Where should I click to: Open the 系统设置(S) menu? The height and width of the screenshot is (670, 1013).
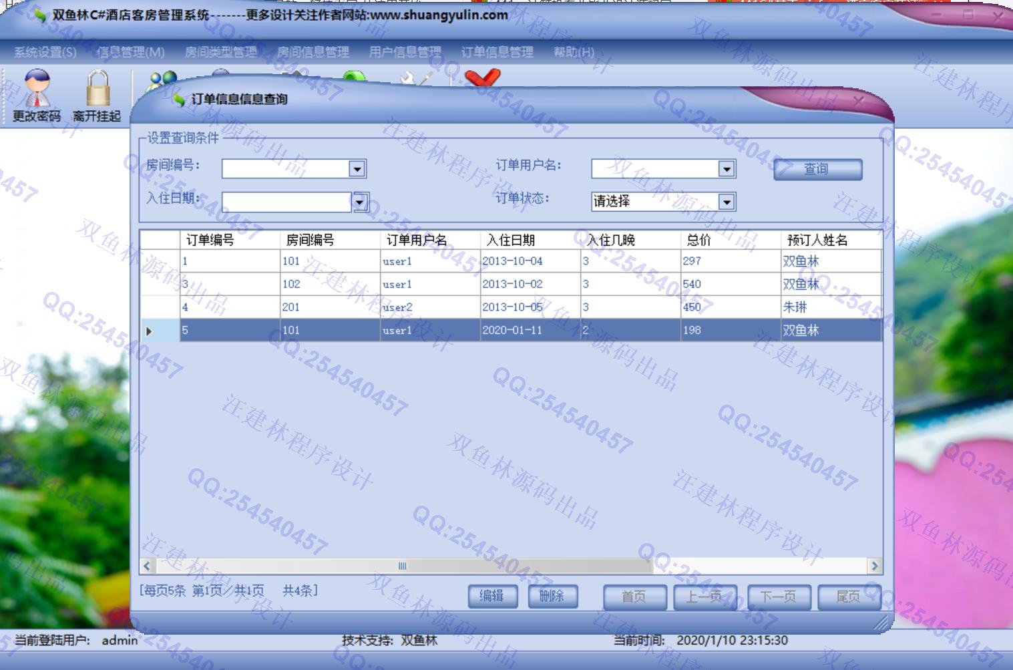click(x=45, y=52)
